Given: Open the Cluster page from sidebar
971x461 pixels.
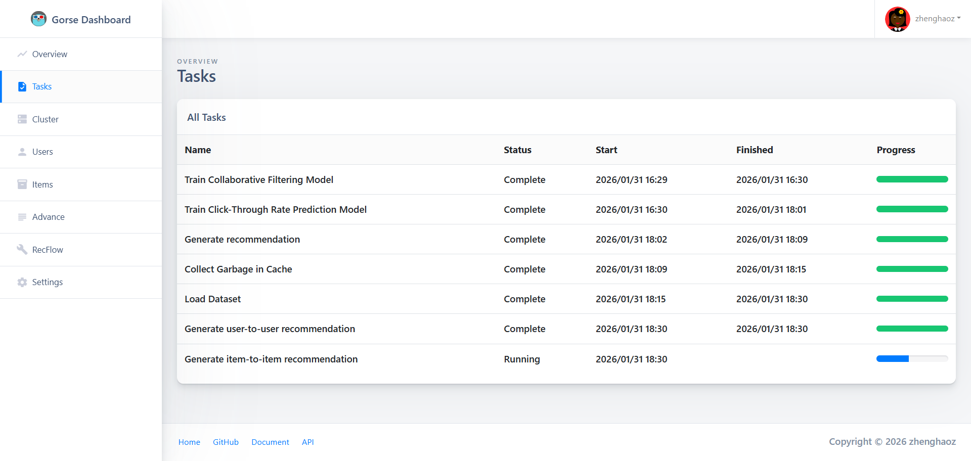Looking at the screenshot, I should (46, 119).
